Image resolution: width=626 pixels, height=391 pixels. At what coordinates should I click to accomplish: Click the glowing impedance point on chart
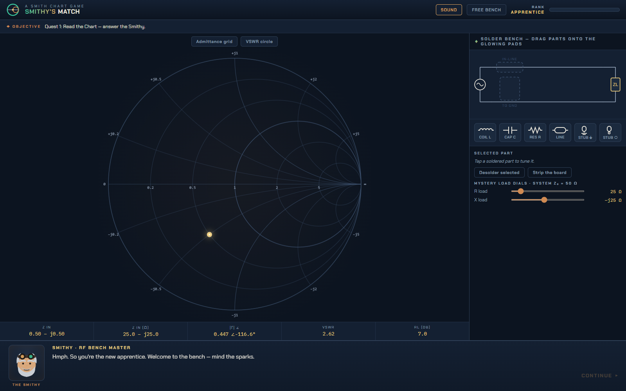209,235
